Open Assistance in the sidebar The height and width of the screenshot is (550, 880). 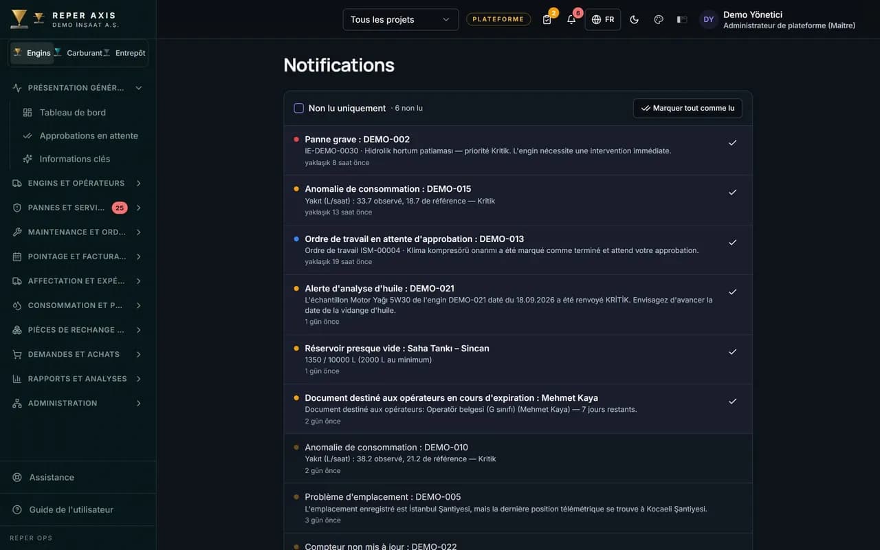pos(78,477)
